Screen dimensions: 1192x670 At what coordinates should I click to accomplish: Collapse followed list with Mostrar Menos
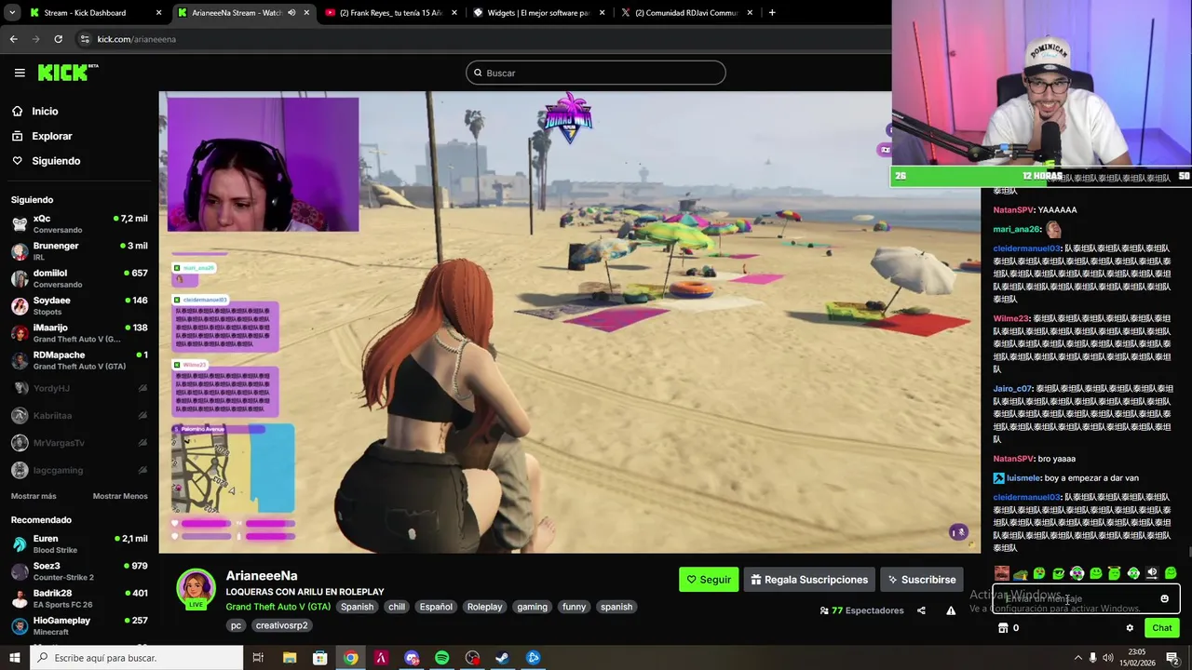click(120, 496)
